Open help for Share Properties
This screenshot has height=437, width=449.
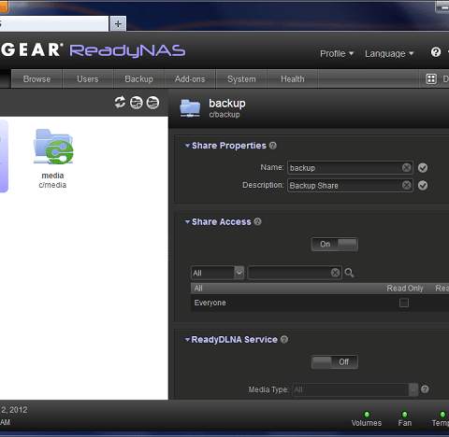[273, 146]
